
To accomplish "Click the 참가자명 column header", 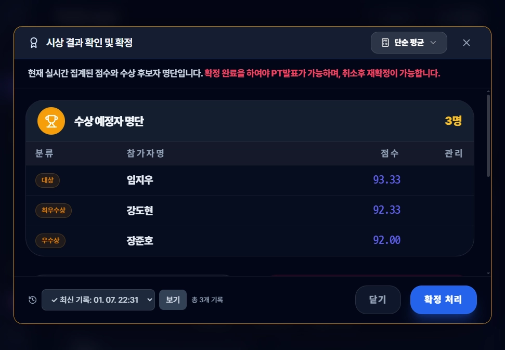I will click(x=146, y=153).
